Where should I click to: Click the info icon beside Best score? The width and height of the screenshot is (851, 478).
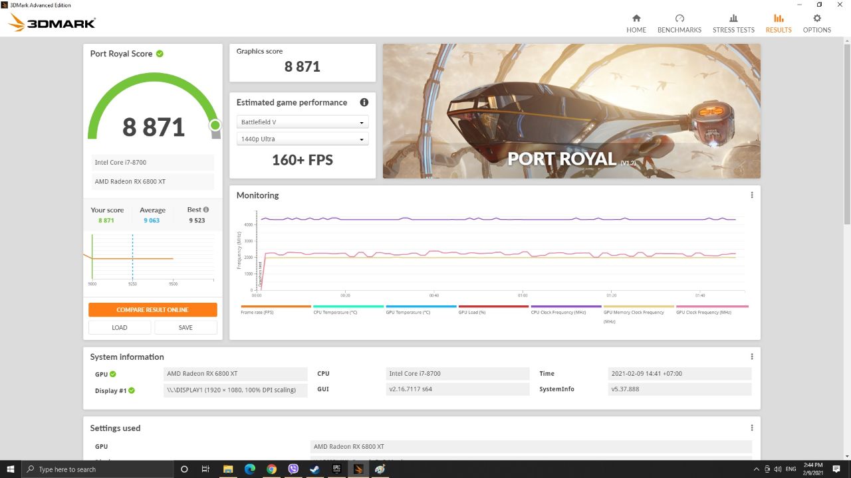click(x=206, y=210)
